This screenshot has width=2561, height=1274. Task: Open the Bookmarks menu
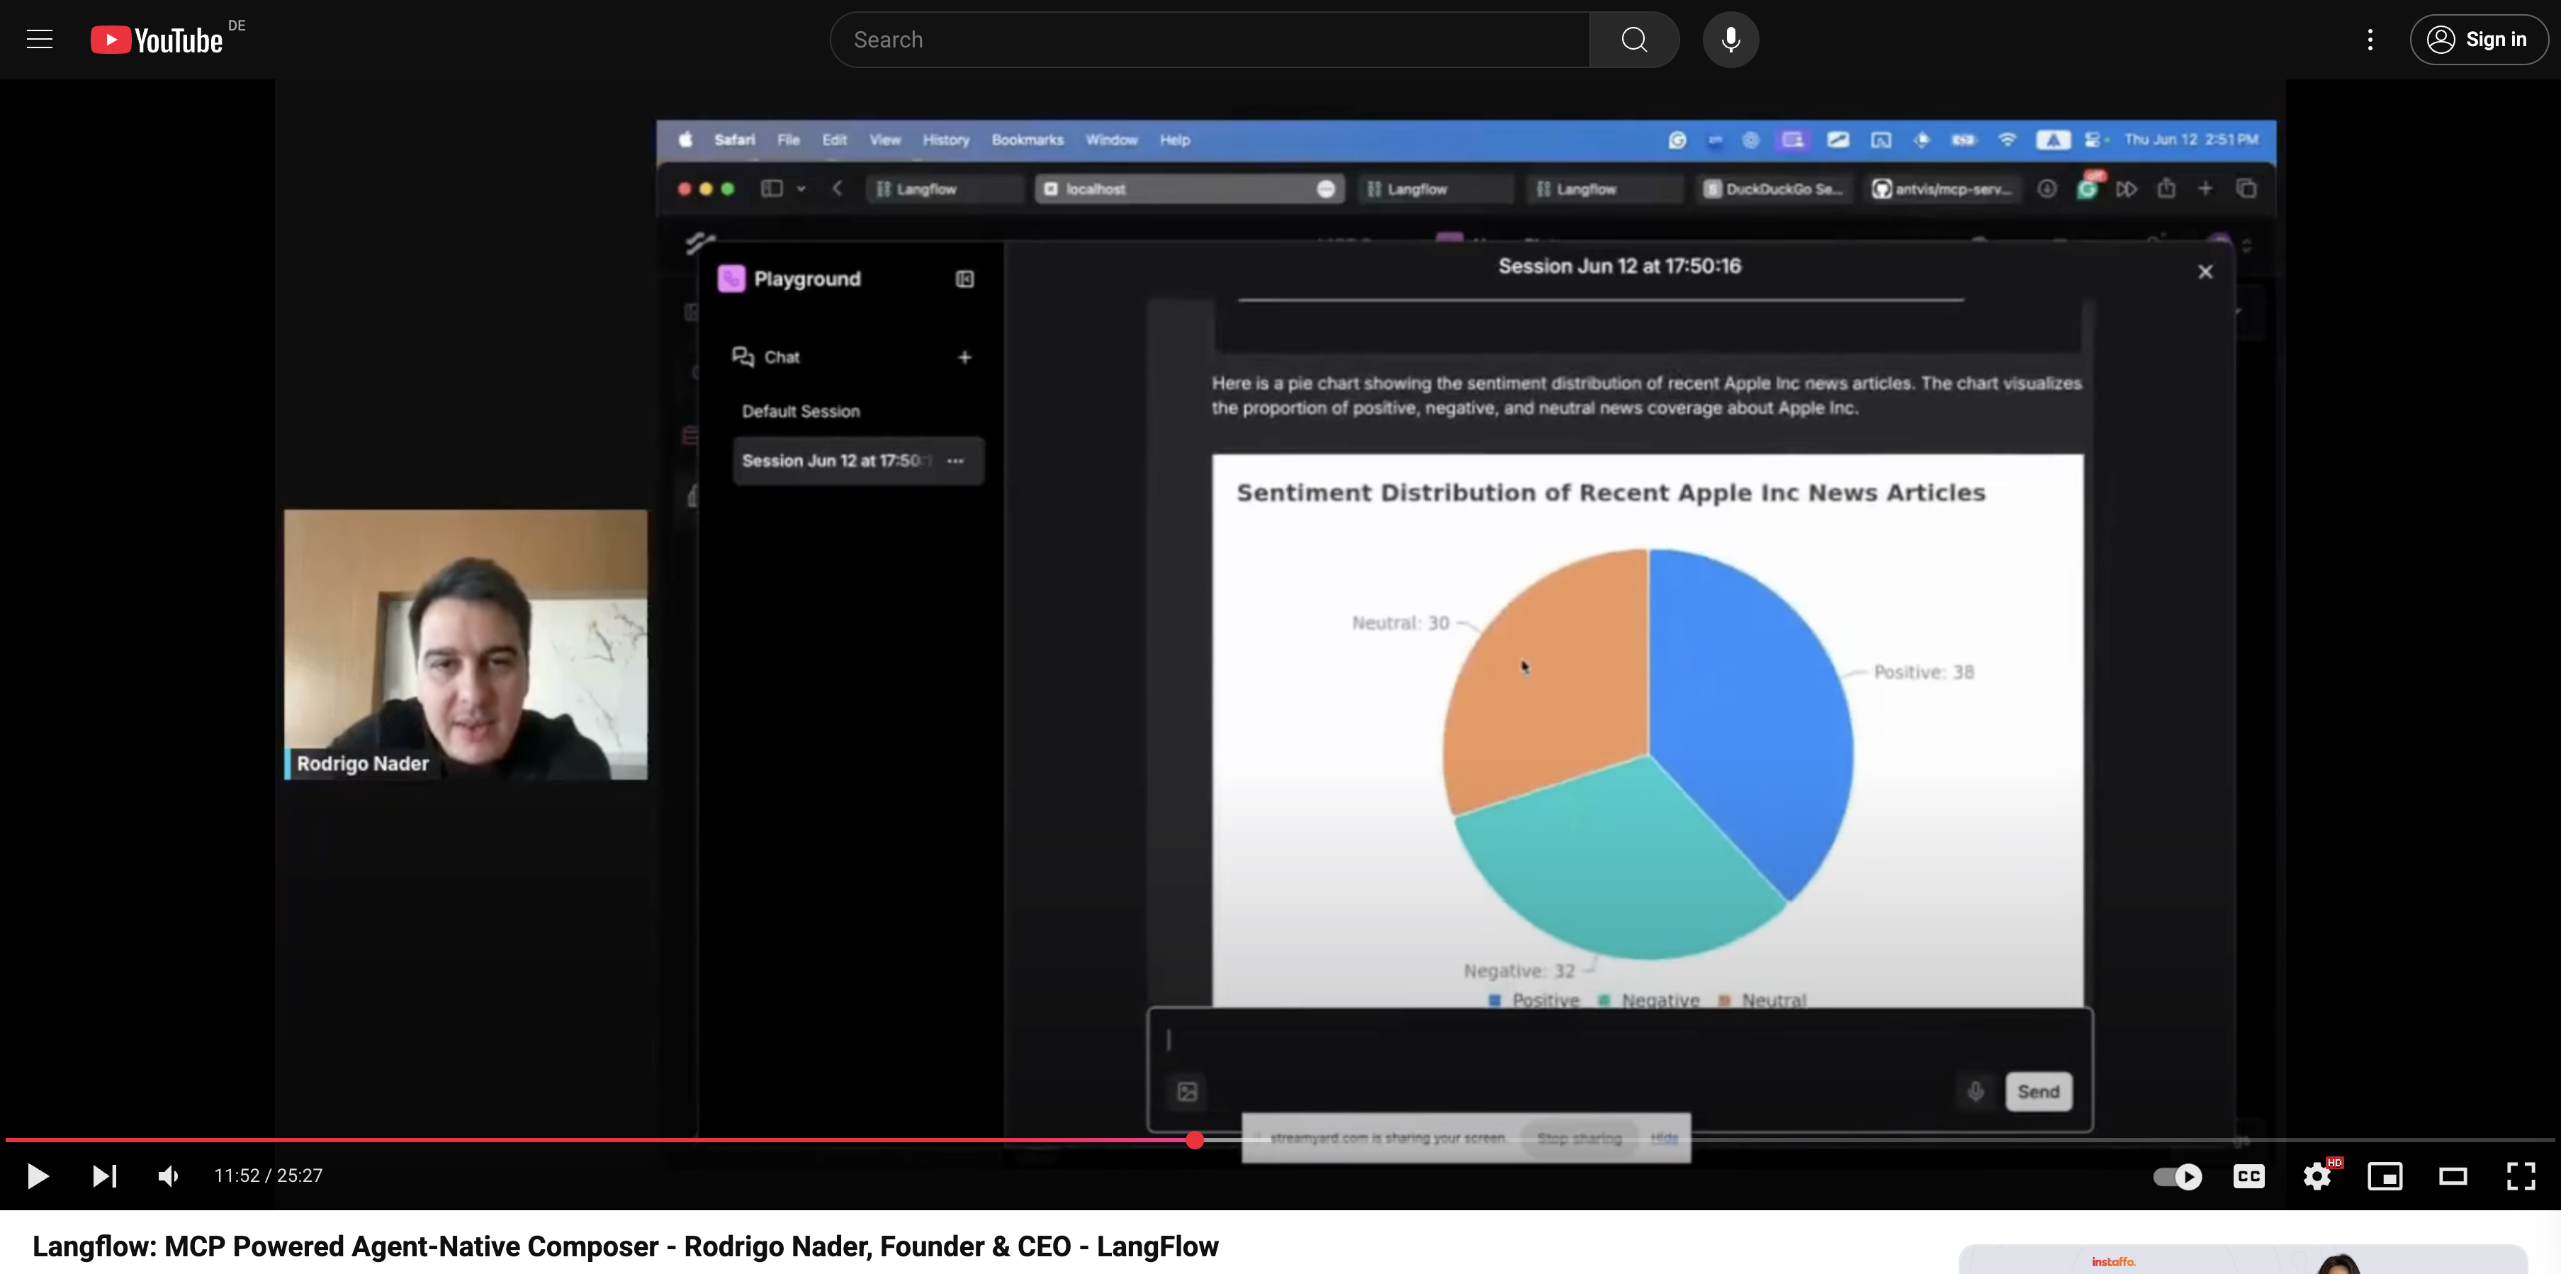tap(1027, 139)
